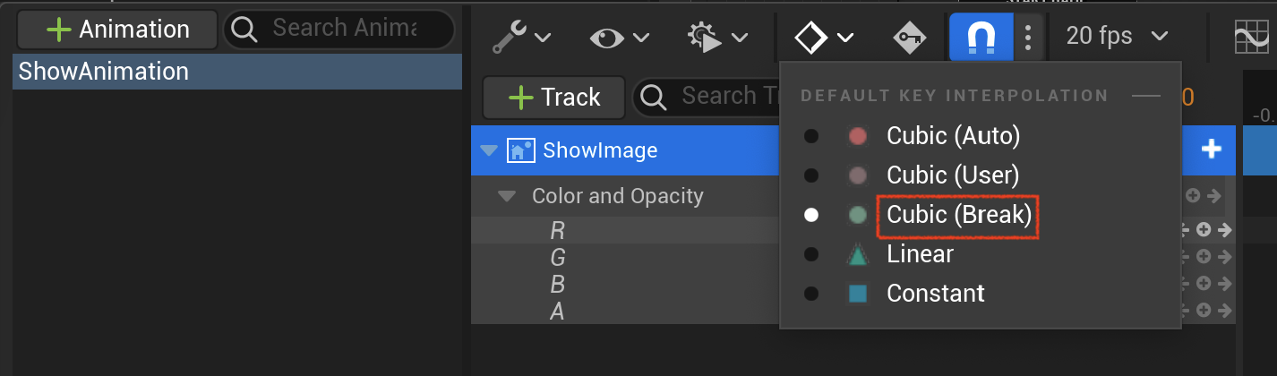Open the wrench actions menu
Viewport: 1277px width, 376px height.
coord(521,37)
